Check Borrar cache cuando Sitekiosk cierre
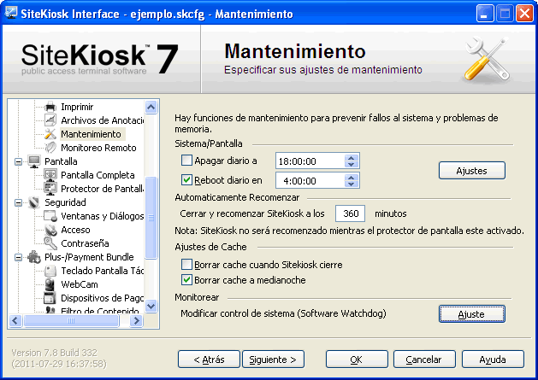This screenshot has width=538, height=380. [x=187, y=266]
